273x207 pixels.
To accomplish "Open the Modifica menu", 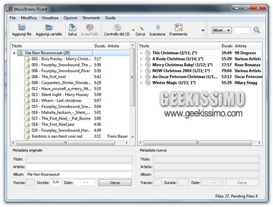I will tap(28, 18).
